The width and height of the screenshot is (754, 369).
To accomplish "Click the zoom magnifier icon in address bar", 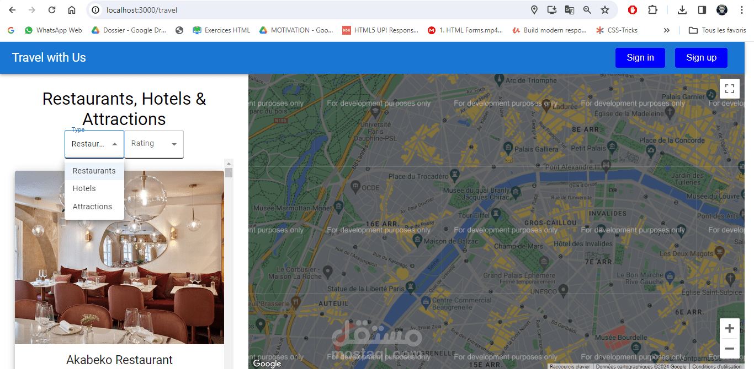I will click(x=587, y=10).
